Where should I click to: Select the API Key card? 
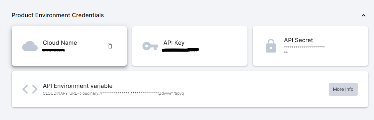point(190,46)
